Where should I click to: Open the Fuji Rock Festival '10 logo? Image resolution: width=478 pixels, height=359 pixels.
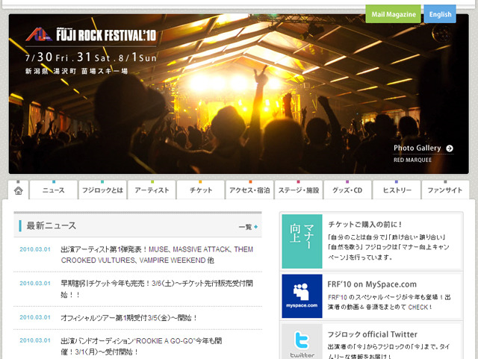pos(91,34)
